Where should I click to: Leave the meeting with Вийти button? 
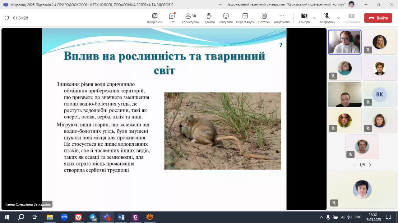378,18
